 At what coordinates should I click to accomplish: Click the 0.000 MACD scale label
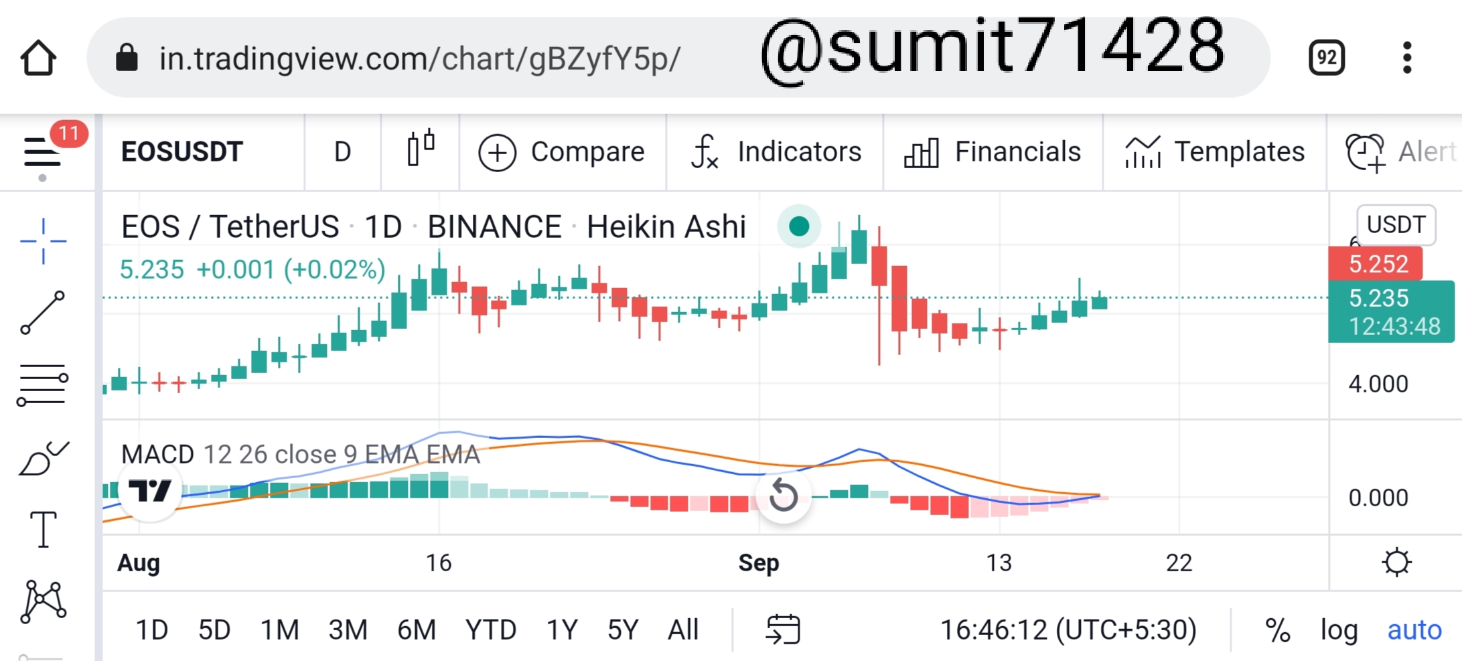[1378, 498]
